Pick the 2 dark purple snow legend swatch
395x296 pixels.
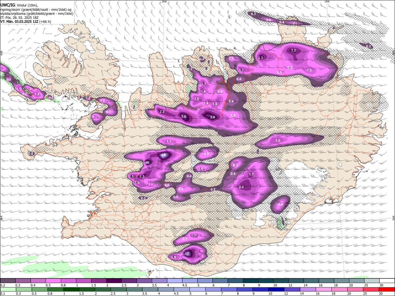click(x=114, y=281)
